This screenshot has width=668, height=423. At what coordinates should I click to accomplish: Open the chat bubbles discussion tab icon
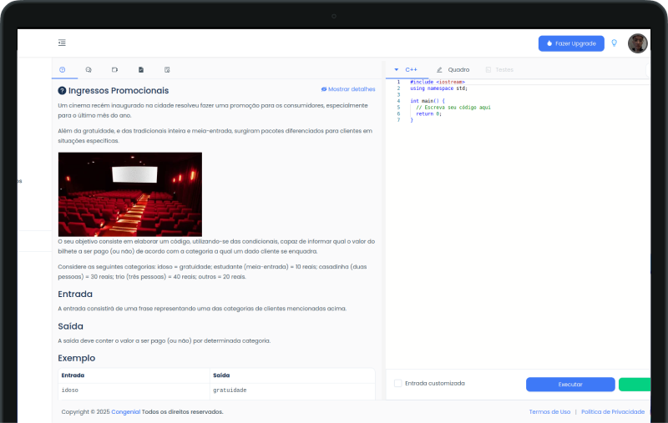pos(89,69)
